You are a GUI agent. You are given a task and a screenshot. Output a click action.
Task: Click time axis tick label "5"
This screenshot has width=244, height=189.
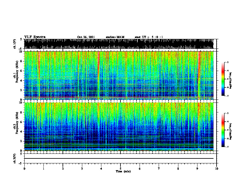120,169
